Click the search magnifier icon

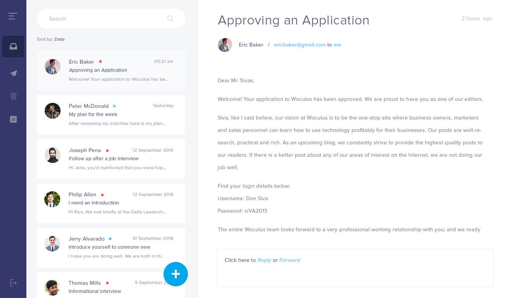click(x=170, y=18)
